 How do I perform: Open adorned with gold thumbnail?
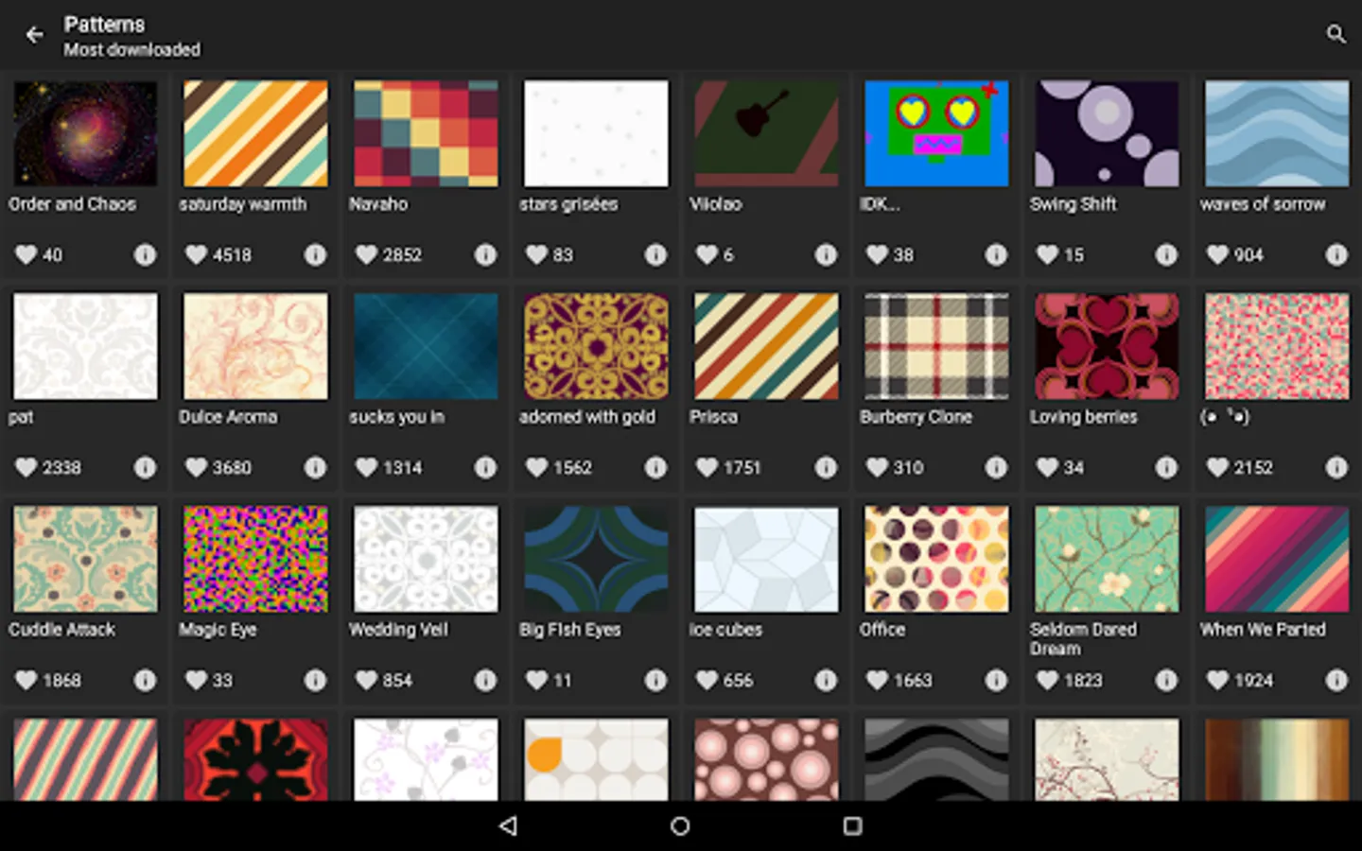[x=596, y=346]
